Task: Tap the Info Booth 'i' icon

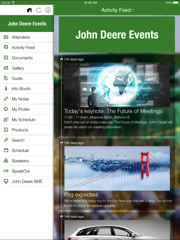Action: (x=6, y=88)
